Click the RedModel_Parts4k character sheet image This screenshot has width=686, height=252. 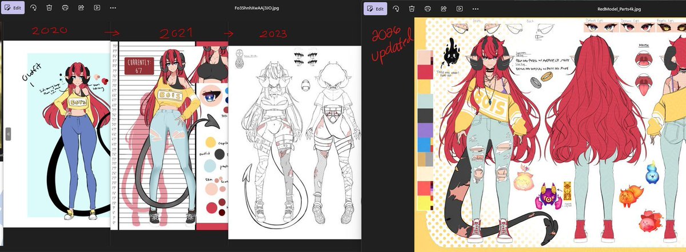pyautogui.click(x=550, y=135)
